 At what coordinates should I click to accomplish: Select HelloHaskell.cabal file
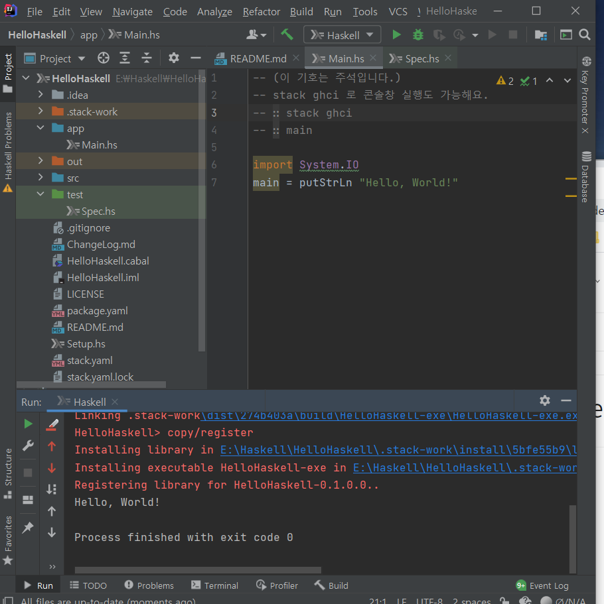pos(108,261)
